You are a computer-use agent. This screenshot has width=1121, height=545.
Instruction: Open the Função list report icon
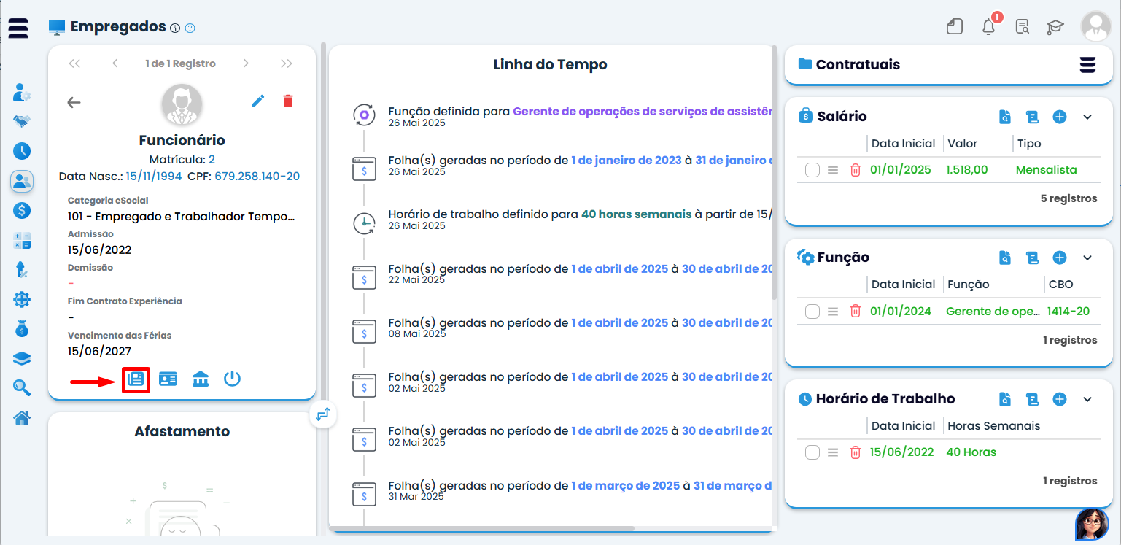pyautogui.click(x=1032, y=258)
